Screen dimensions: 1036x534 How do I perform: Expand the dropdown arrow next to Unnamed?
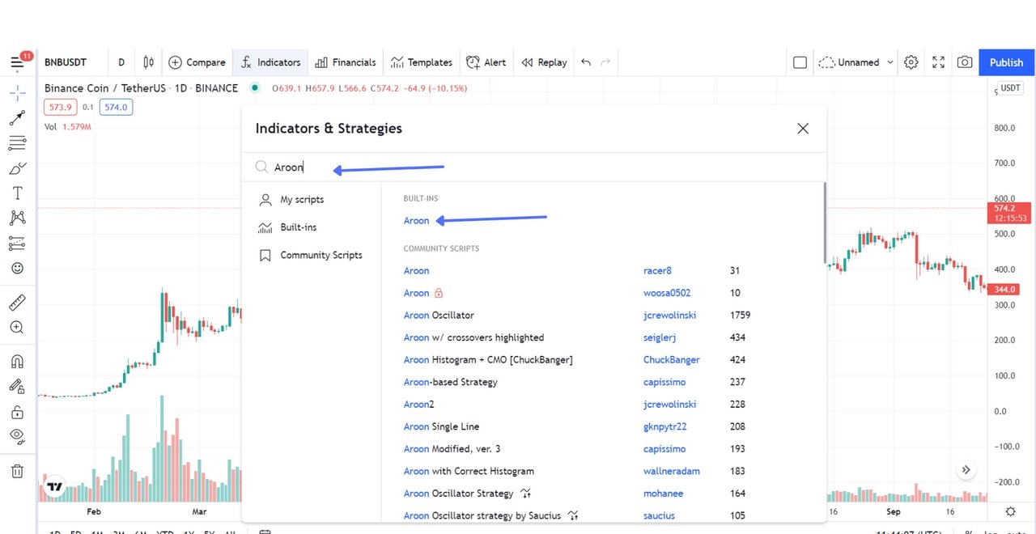(890, 62)
